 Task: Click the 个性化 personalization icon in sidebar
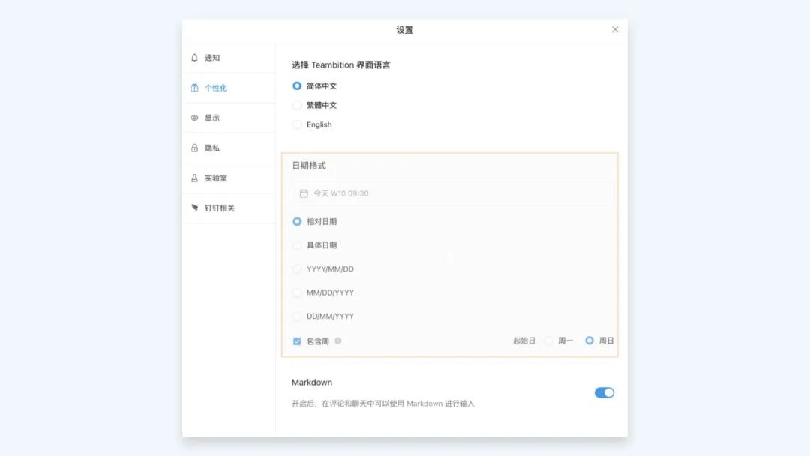[195, 88]
